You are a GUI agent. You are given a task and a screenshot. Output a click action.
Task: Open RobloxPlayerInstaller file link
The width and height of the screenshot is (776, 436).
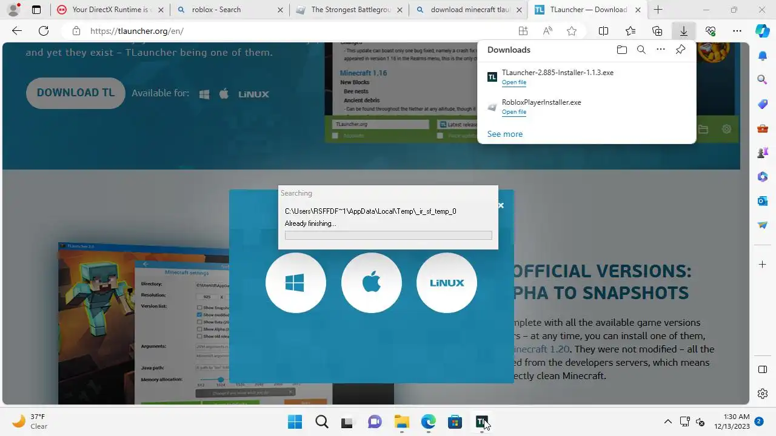click(x=514, y=112)
